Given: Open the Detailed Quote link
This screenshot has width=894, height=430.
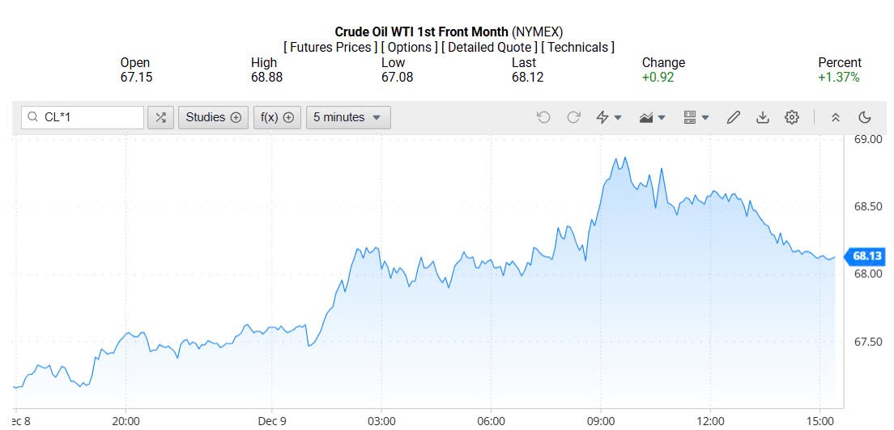Looking at the screenshot, I should point(490,48).
